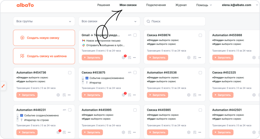The width and height of the screenshot is (260, 139).
Task: Open settings gear of Gmail → Telegram card
Action: [123, 58]
